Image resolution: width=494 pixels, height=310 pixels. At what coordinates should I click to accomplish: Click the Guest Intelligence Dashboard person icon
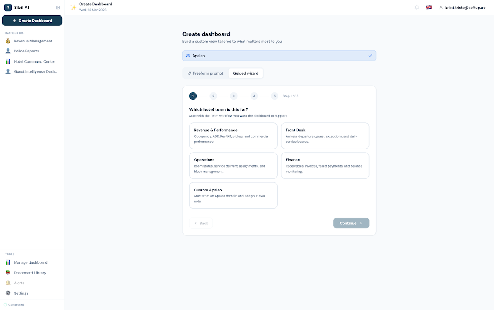pos(8,71)
